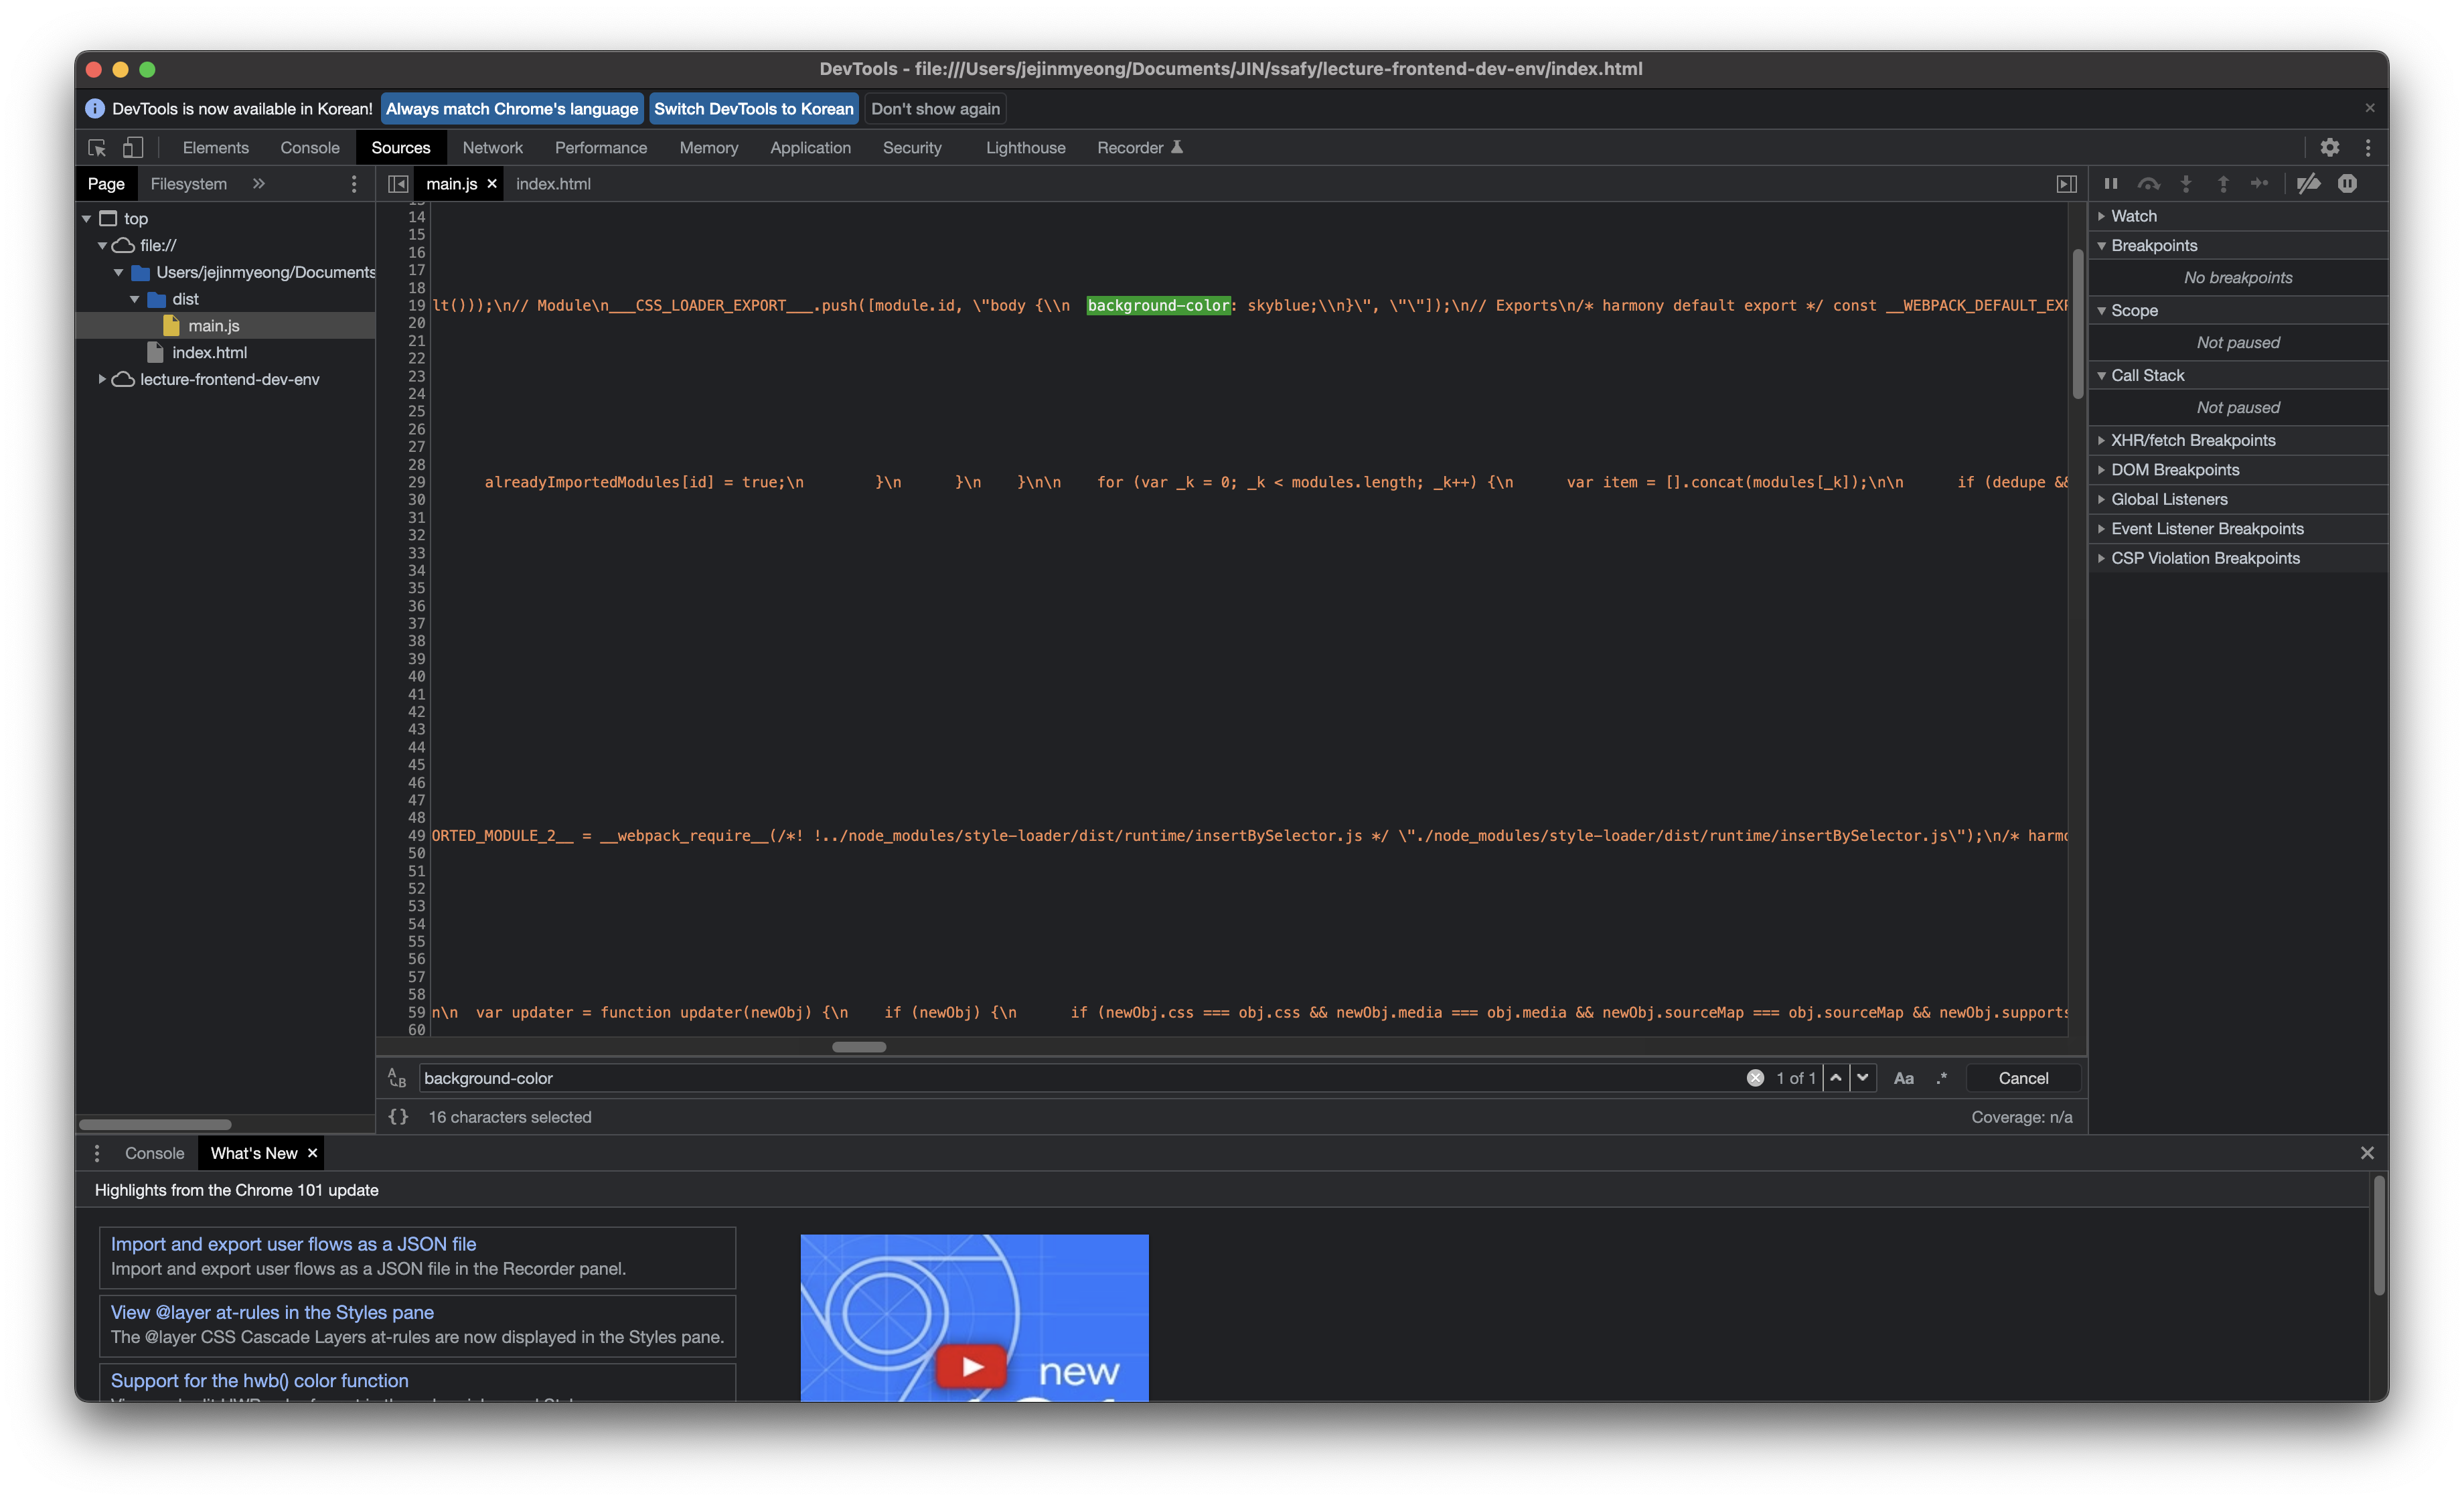Viewport: 2464px width, 1501px height.
Task: Play the What's New video thumbnail
Action: tap(971, 1366)
